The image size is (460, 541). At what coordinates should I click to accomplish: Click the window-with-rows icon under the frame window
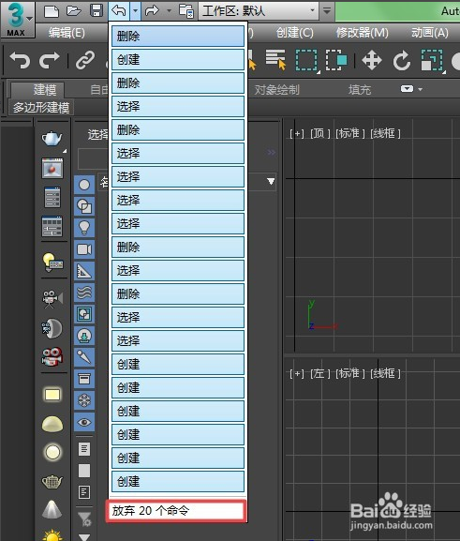click(52, 197)
